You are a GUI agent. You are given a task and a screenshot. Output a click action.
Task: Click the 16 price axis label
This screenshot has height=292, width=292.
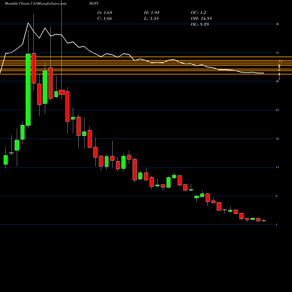click(x=277, y=138)
